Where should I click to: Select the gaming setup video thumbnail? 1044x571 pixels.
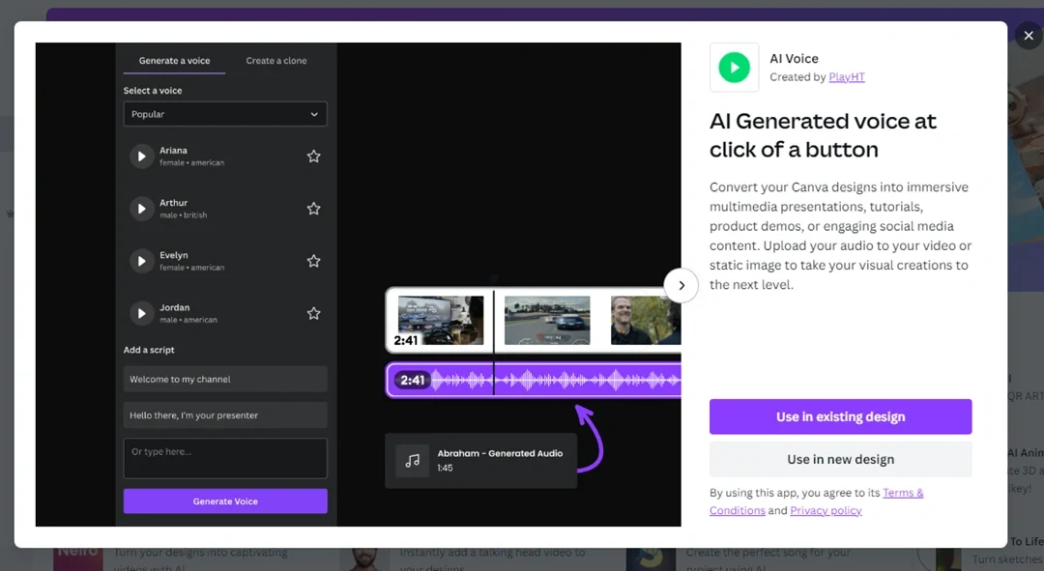440,320
